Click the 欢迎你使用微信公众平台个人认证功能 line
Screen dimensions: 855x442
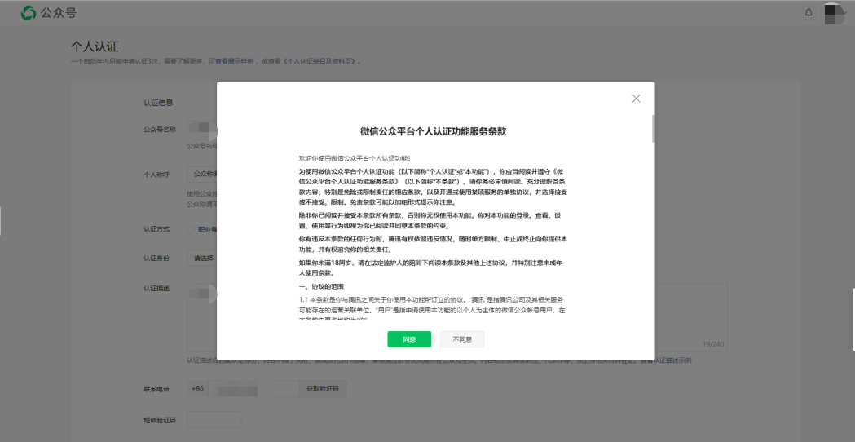[x=355, y=158]
